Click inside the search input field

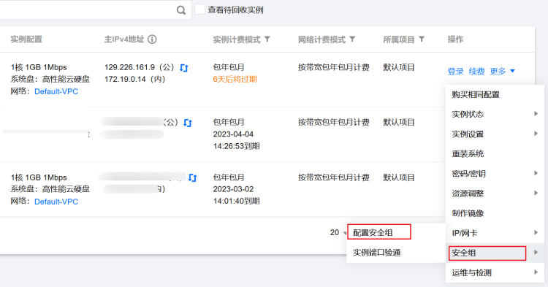[88, 9]
